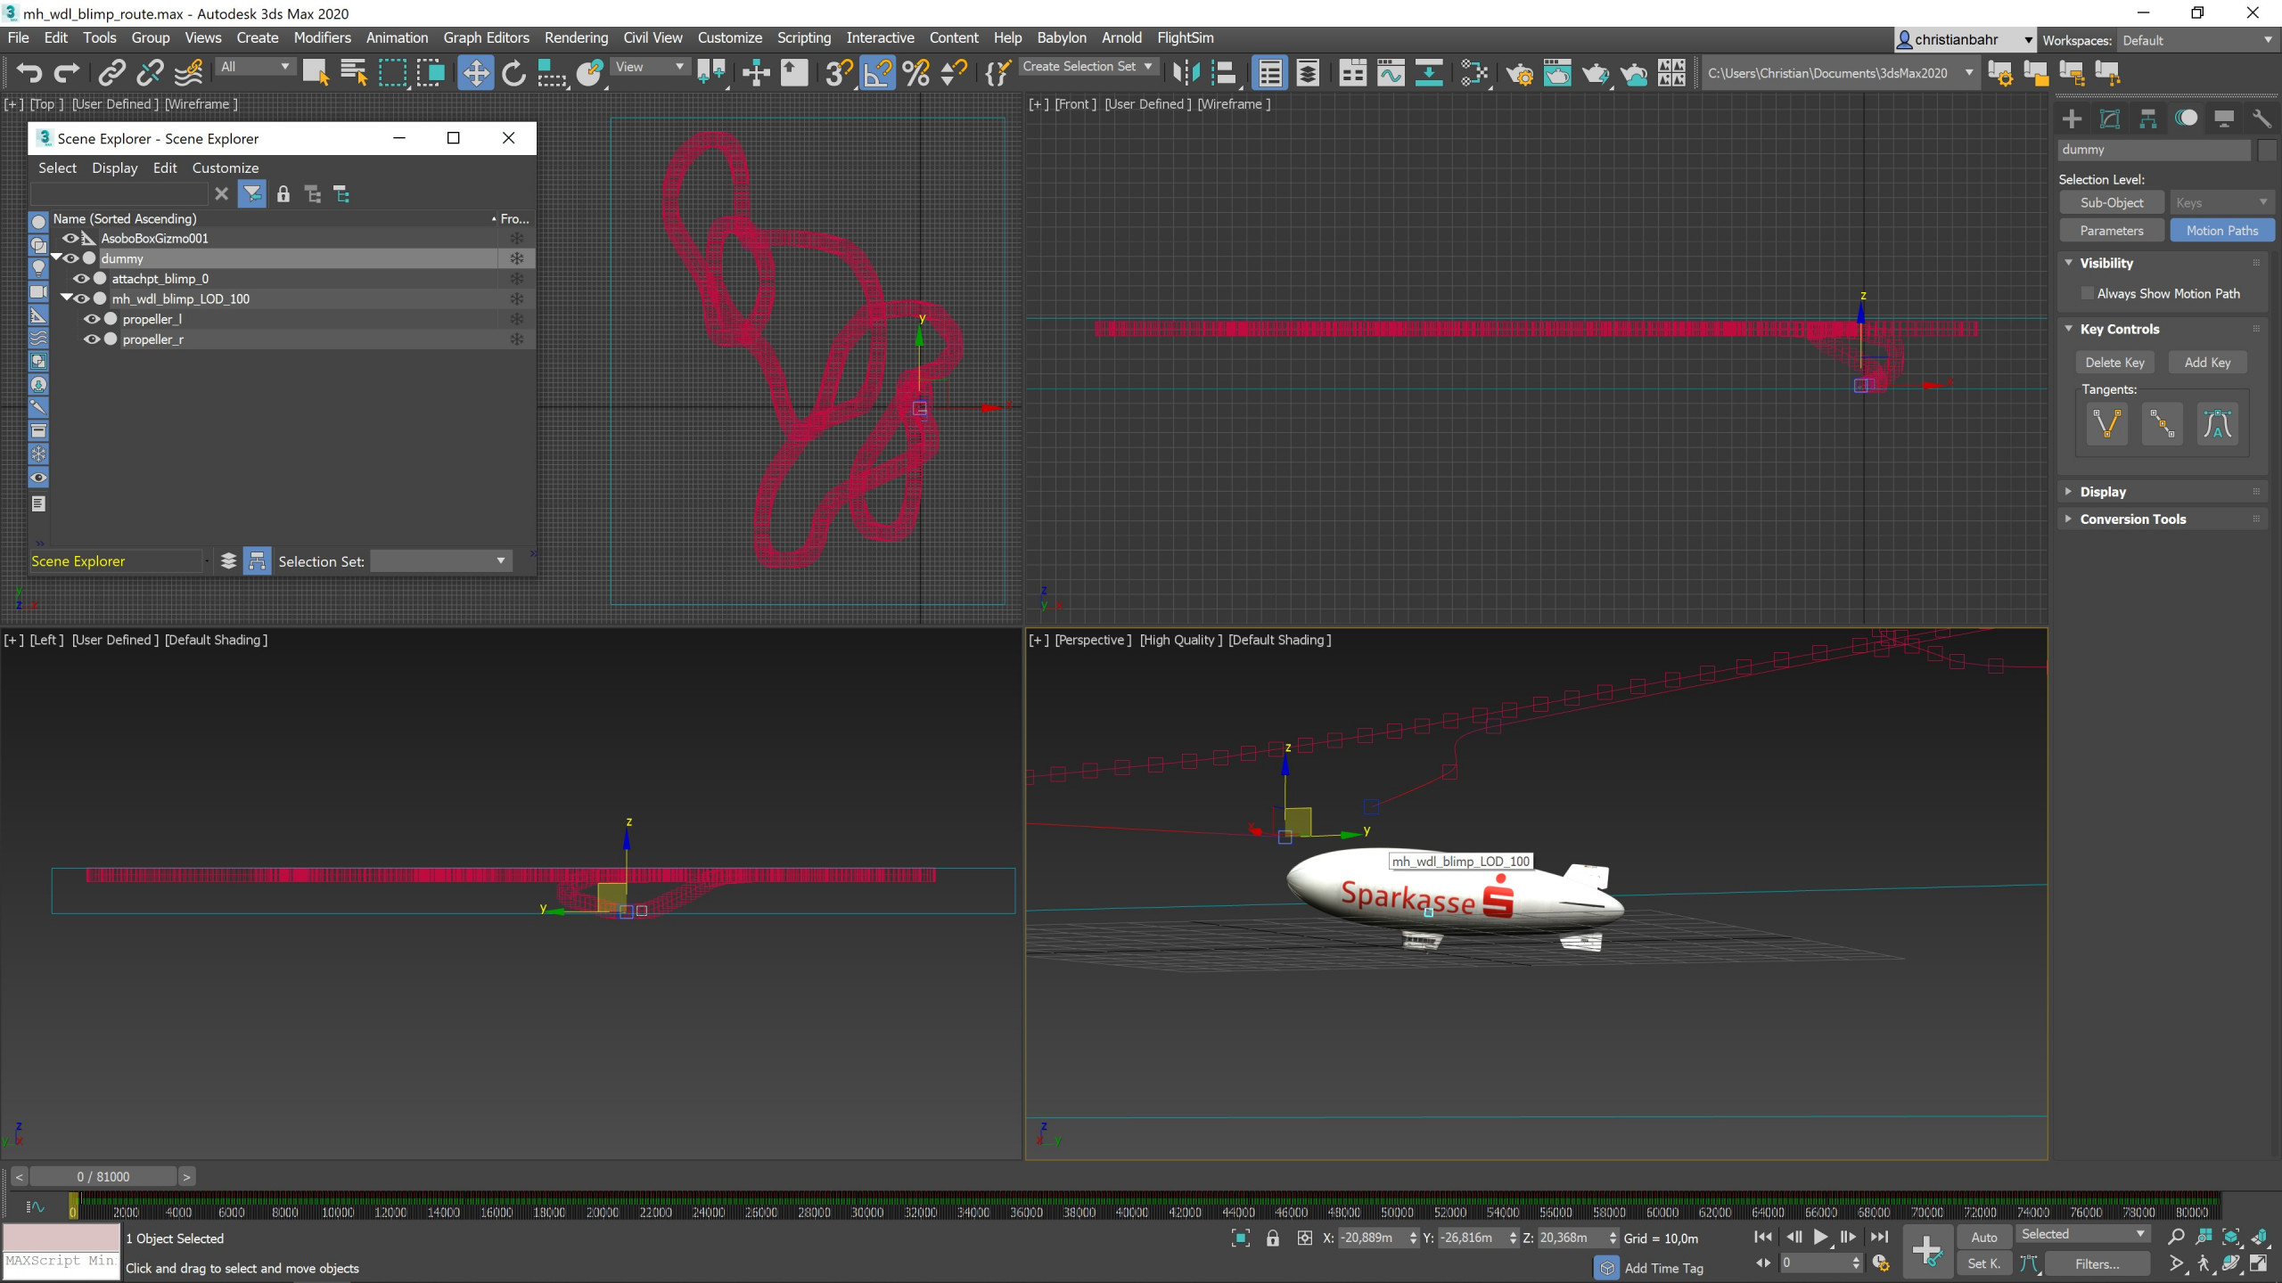Open the selection filter All dropdown
Image resolution: width=2282 pixels, height=1283 pixels.
[x=256, y=67]
